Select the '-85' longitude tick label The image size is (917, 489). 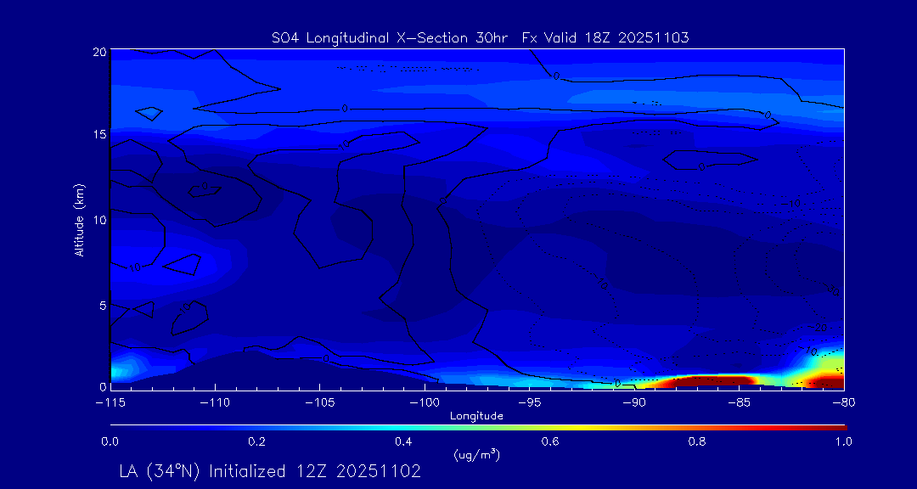[x=740, y=403]
